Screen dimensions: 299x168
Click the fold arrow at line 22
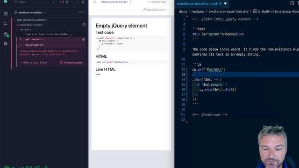pos(187,122)
